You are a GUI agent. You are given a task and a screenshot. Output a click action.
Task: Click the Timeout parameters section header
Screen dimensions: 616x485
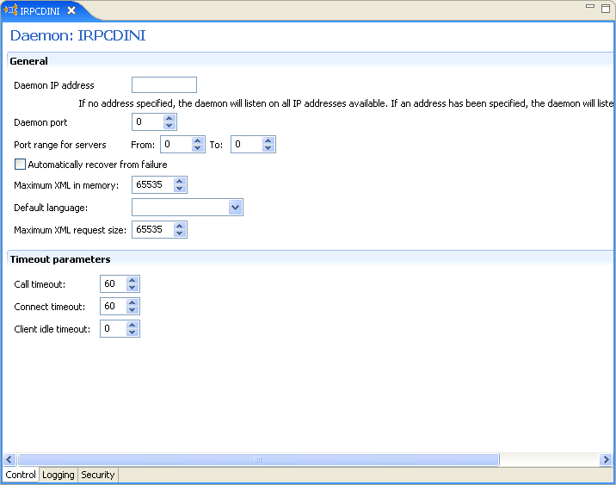(60, 259)
